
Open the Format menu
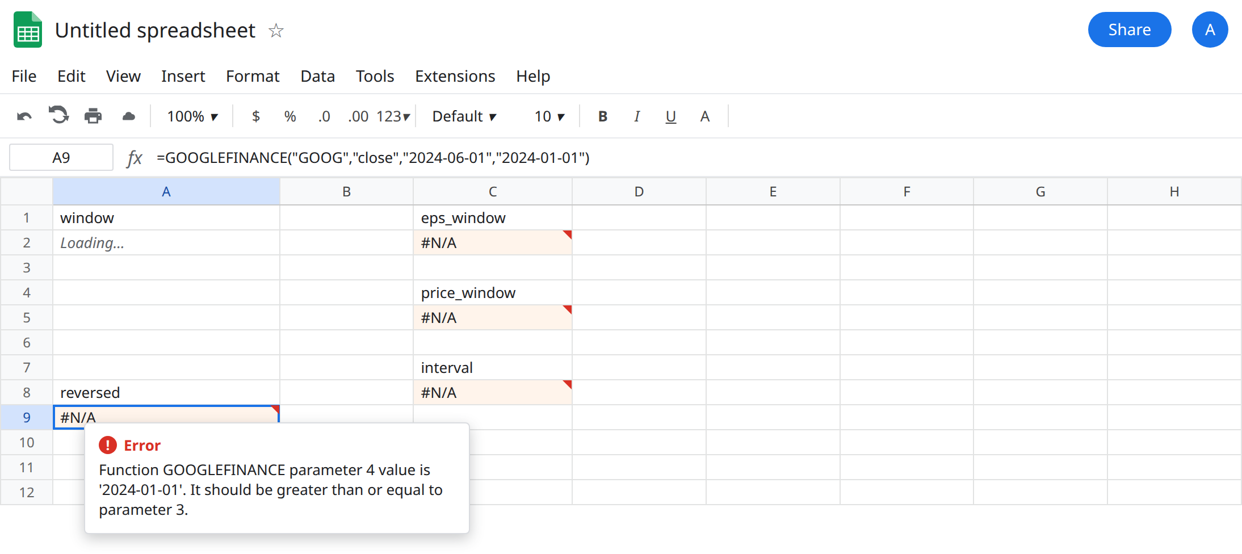253,76
